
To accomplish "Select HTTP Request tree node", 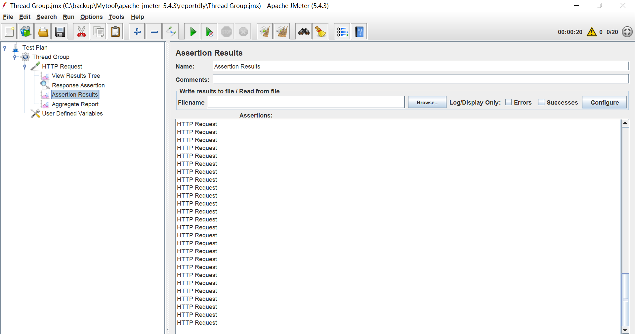I will pos(62,67).
